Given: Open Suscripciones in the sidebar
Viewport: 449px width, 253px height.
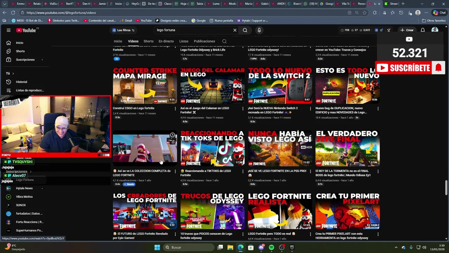Looking at the screenshot, I should click(25, 60).
